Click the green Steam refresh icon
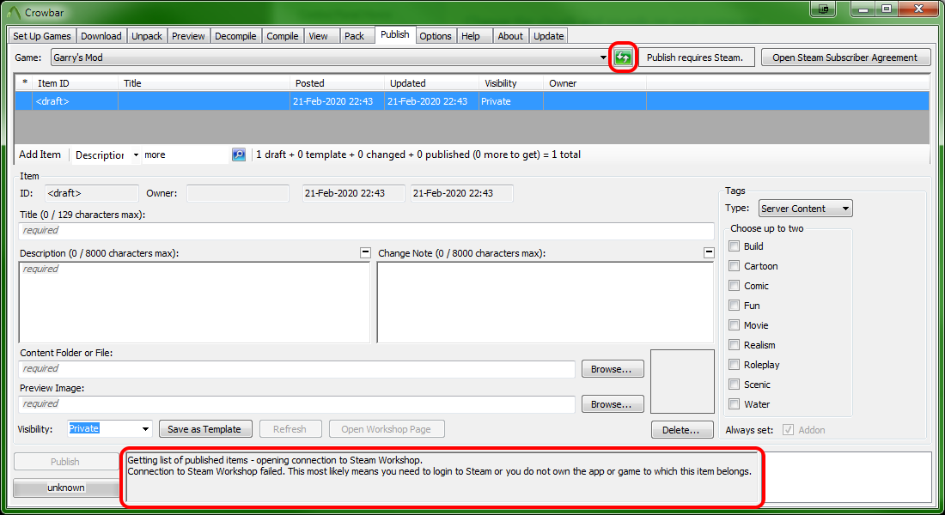 click(x=623, y=58)
